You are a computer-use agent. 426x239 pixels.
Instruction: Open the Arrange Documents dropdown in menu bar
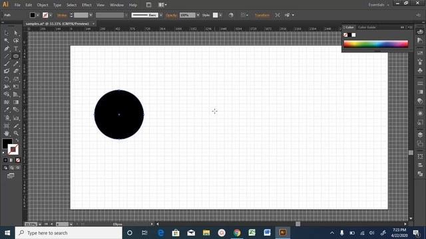(x=162, y=5)
